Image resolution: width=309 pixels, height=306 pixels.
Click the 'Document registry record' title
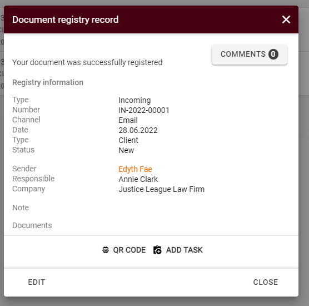pos(65,19)
